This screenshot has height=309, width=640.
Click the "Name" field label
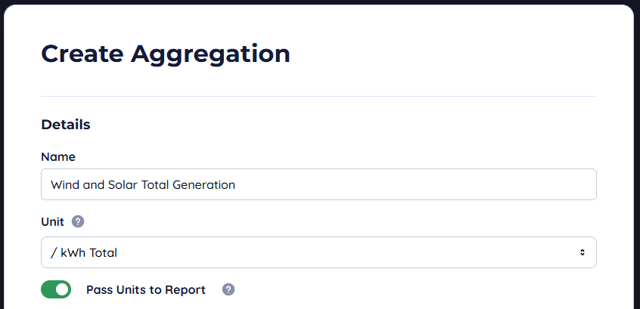pyautogui.click(x=58, y=156)
